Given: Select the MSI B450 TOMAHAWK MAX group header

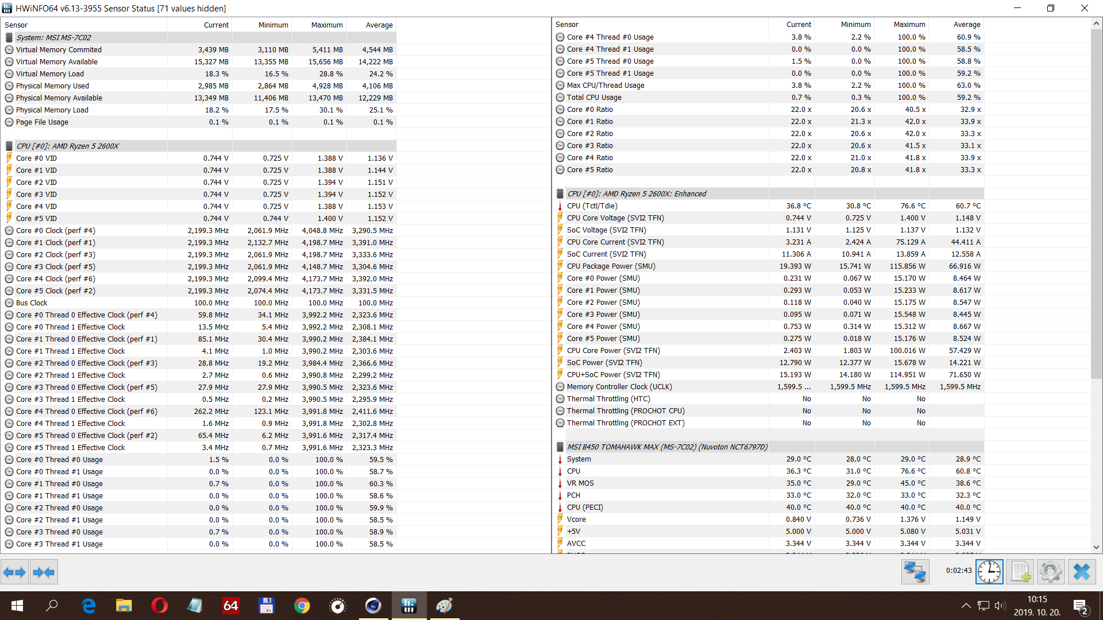Looking at the screenshot, I should [769, 447].
